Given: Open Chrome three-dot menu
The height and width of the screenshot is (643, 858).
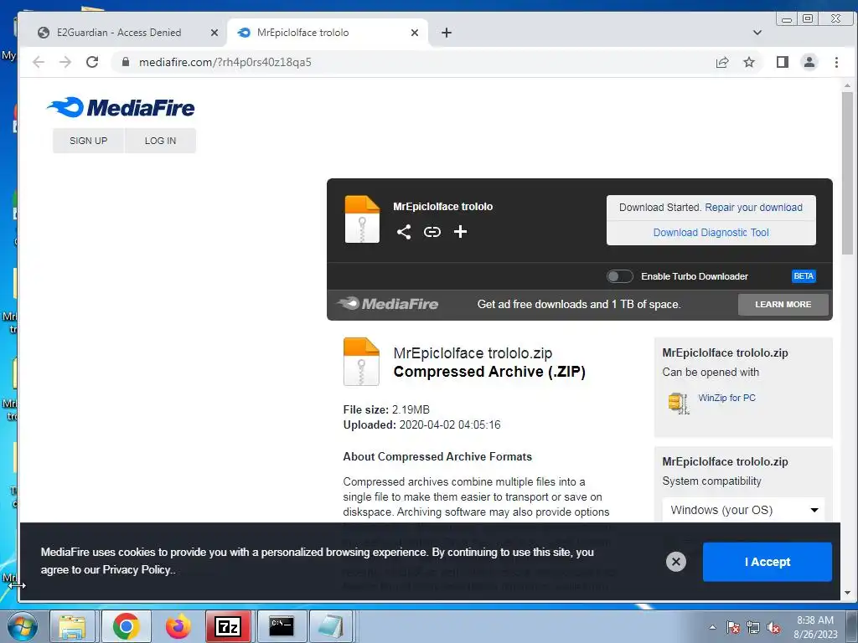Looking at the screenshot, I should (x=836, y=62).
